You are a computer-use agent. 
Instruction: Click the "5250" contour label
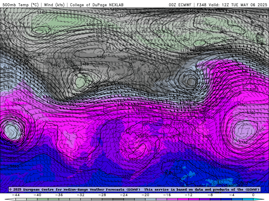click(x=205, y=15)
